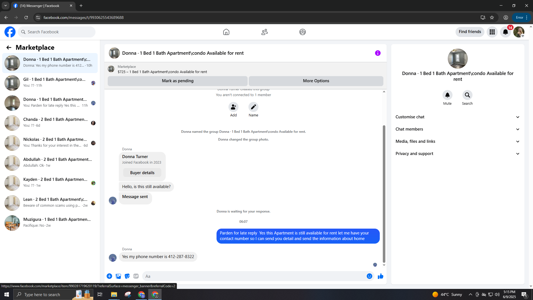Screen dimensions: 533x300
Task: Search within the conversation
Action: [467, 95]
